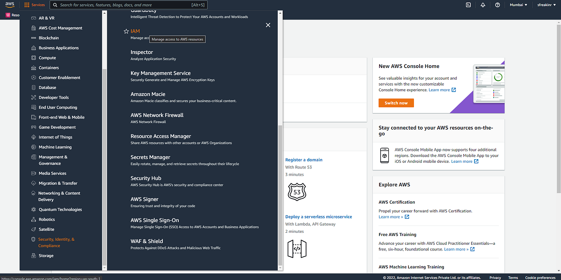
Task: Click the Business Applications icon
Action: click(34, 48)
